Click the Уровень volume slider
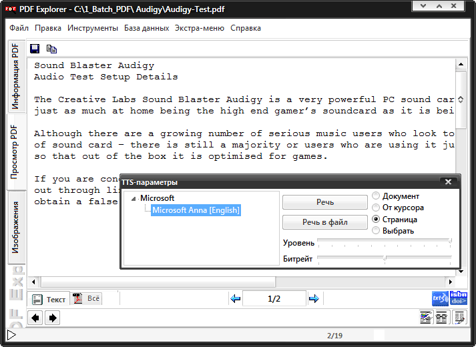The image size is (476, 347). [385, 242]
